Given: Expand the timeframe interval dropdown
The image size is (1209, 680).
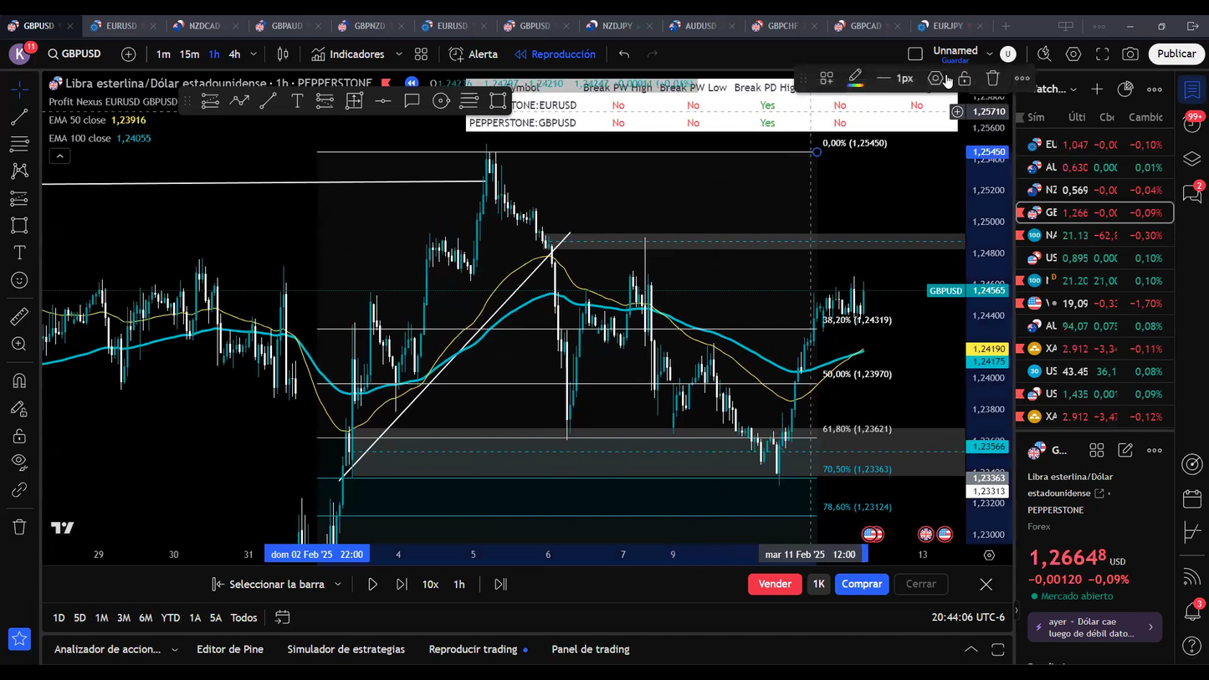Looking at the screenshot, I should (x=254, y=54).
